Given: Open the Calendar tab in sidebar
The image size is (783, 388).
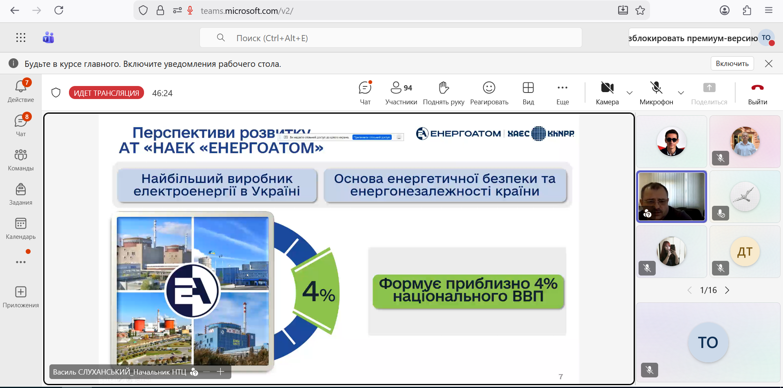Looking at the screenshot, I should coord(21,228).
